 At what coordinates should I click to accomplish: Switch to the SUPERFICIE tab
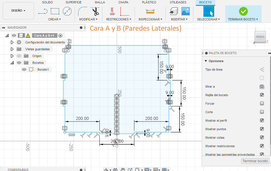pyautogui.click(x=74, y=3)
